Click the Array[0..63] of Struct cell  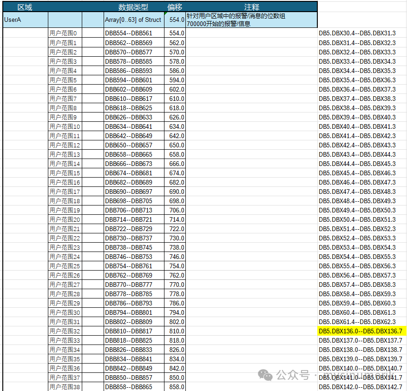tap(133, 20)
